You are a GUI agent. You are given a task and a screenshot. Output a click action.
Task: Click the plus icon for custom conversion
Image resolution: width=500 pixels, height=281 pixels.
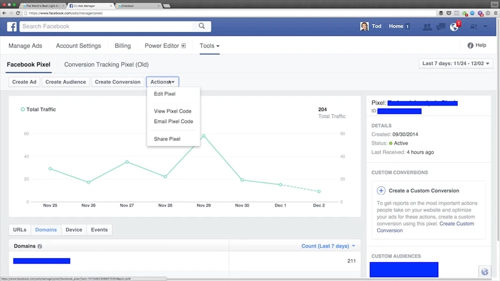pos(381,191)
